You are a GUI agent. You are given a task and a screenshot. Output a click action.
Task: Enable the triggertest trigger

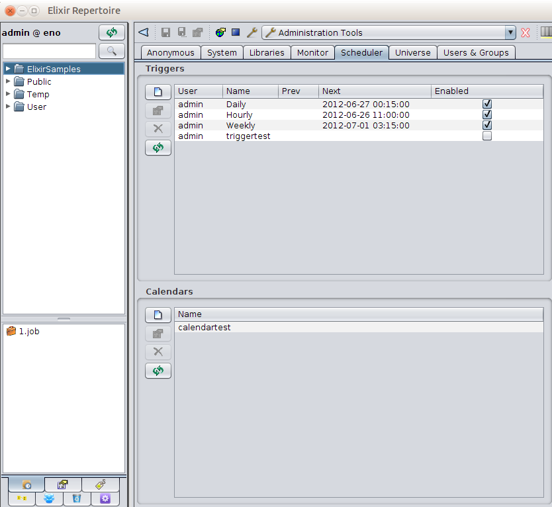(x=487, y=136)
